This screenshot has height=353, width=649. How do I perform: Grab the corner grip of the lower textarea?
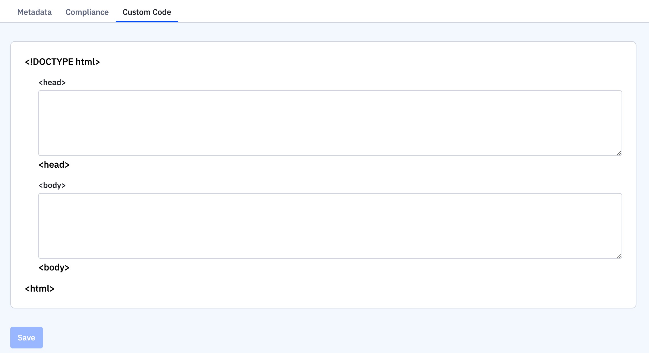[619, 256]
